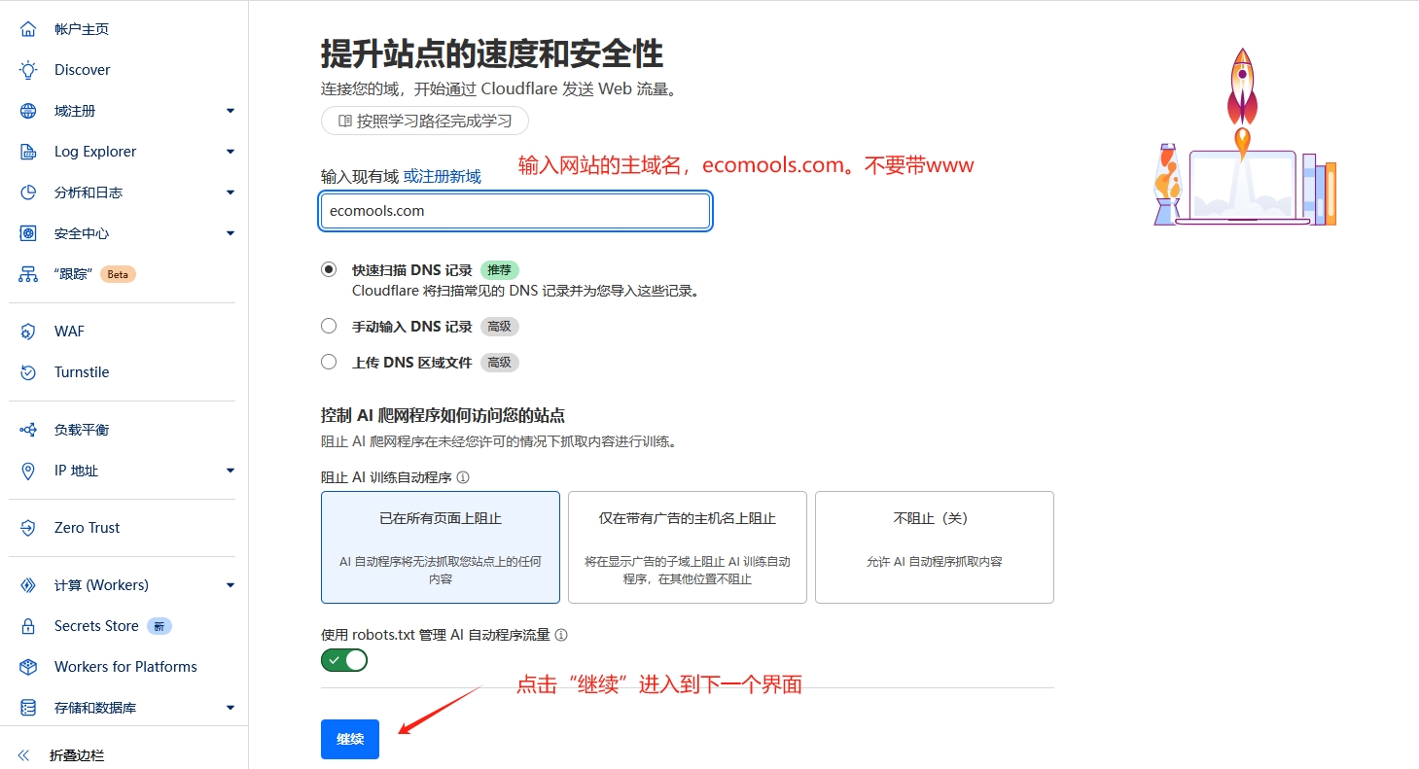Click the 控制 AI 爬网程序如何访问您的站点 heading
The height and width of the screenshot is (769, 1419).
[443, 415]
